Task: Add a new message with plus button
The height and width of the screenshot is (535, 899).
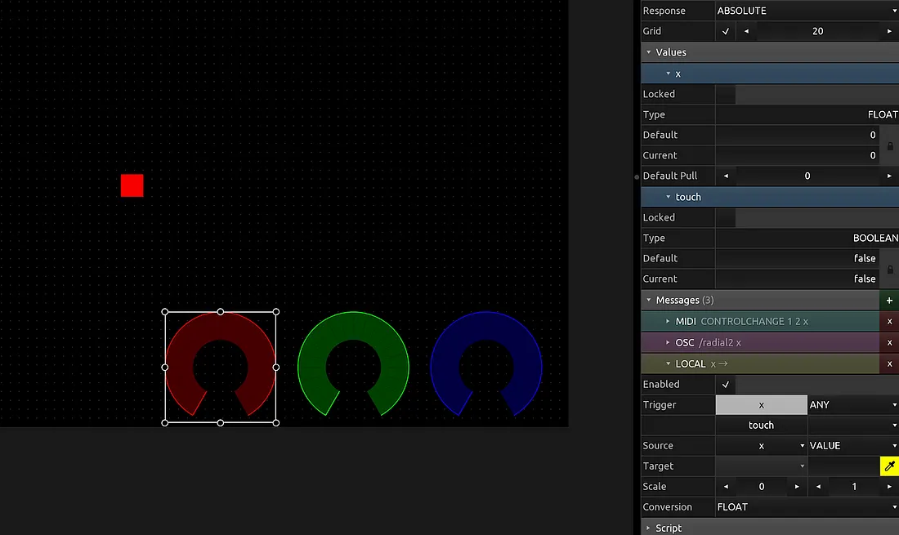Action: (889, 300)
